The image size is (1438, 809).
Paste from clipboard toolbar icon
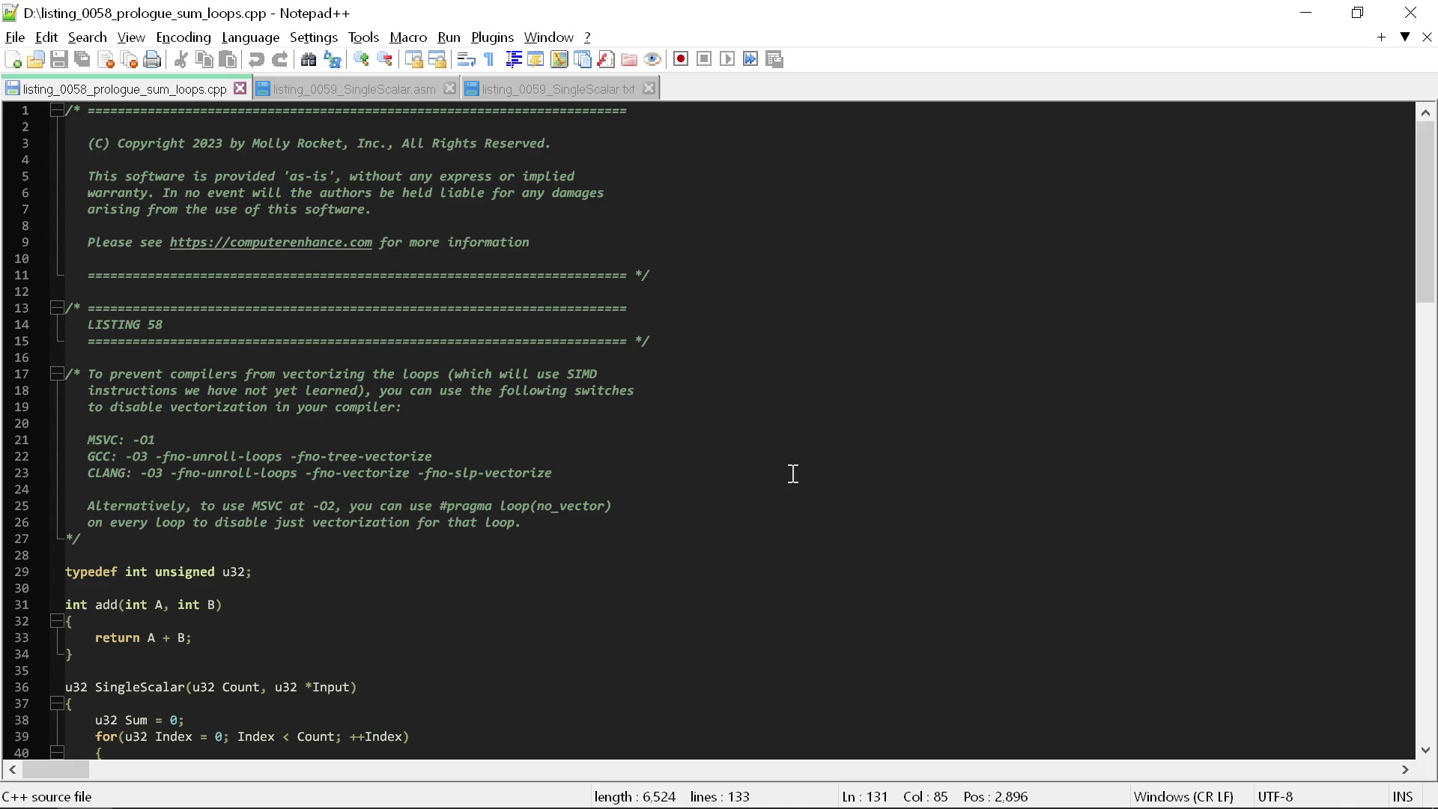[x=228, y=59]
